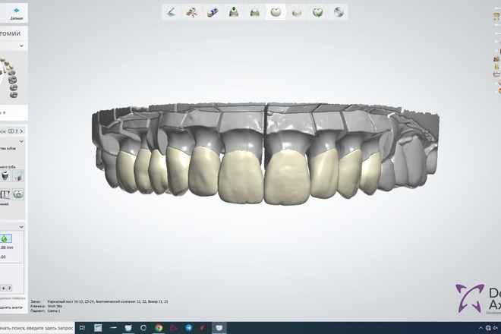This screenshot has height=334, width=501.
Task: Toggle the gold tooth model visibility icon
Action: (496, 17)
